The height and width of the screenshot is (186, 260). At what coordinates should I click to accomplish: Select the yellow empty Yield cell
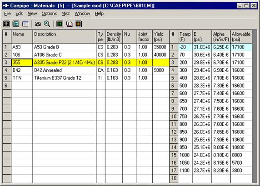point(160,63)
